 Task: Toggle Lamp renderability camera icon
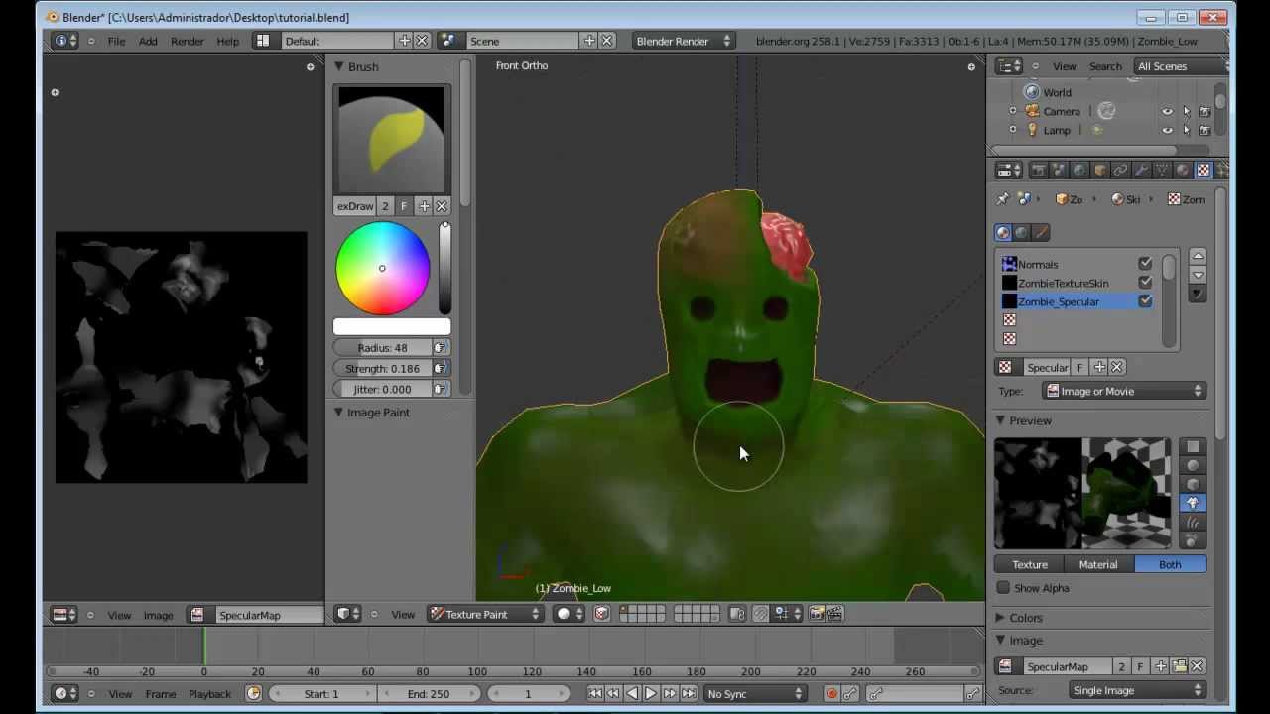click(x=1205, y=130)
